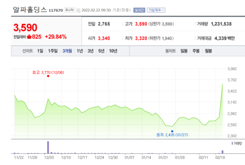Screen dimensions: 245x165
Task: Click the tall 12/03 volume bar
Action: [48, 147]
